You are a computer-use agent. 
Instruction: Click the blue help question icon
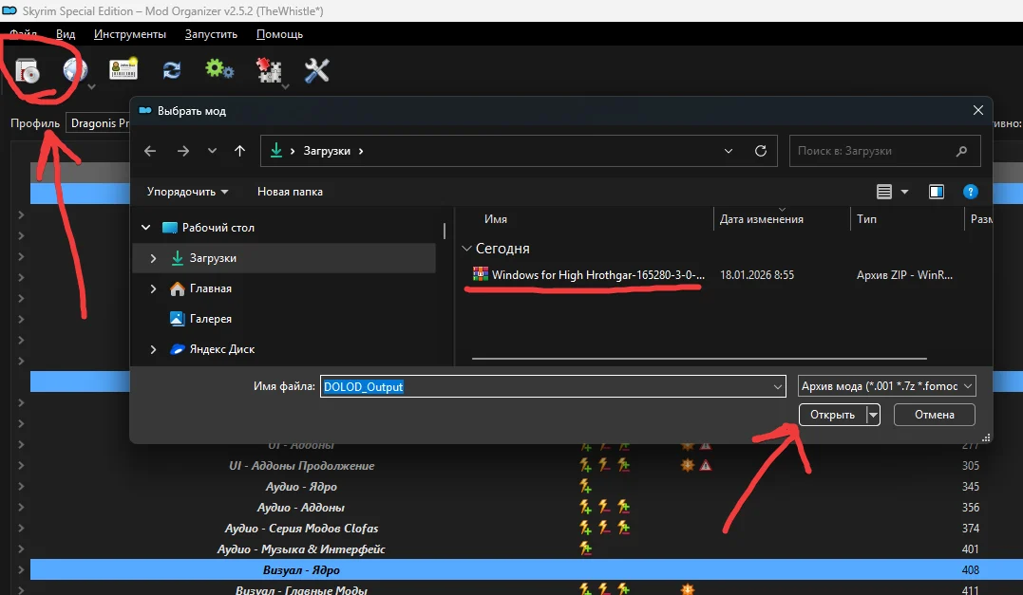(x=970, y=192)
